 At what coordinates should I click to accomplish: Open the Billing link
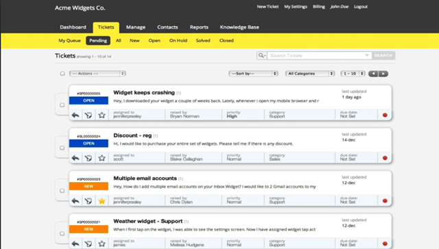coord(319,7)
